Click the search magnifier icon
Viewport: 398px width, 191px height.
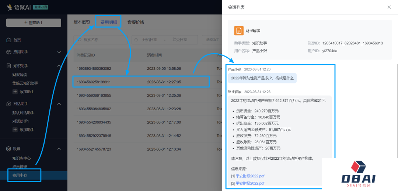tap(80, 40)
